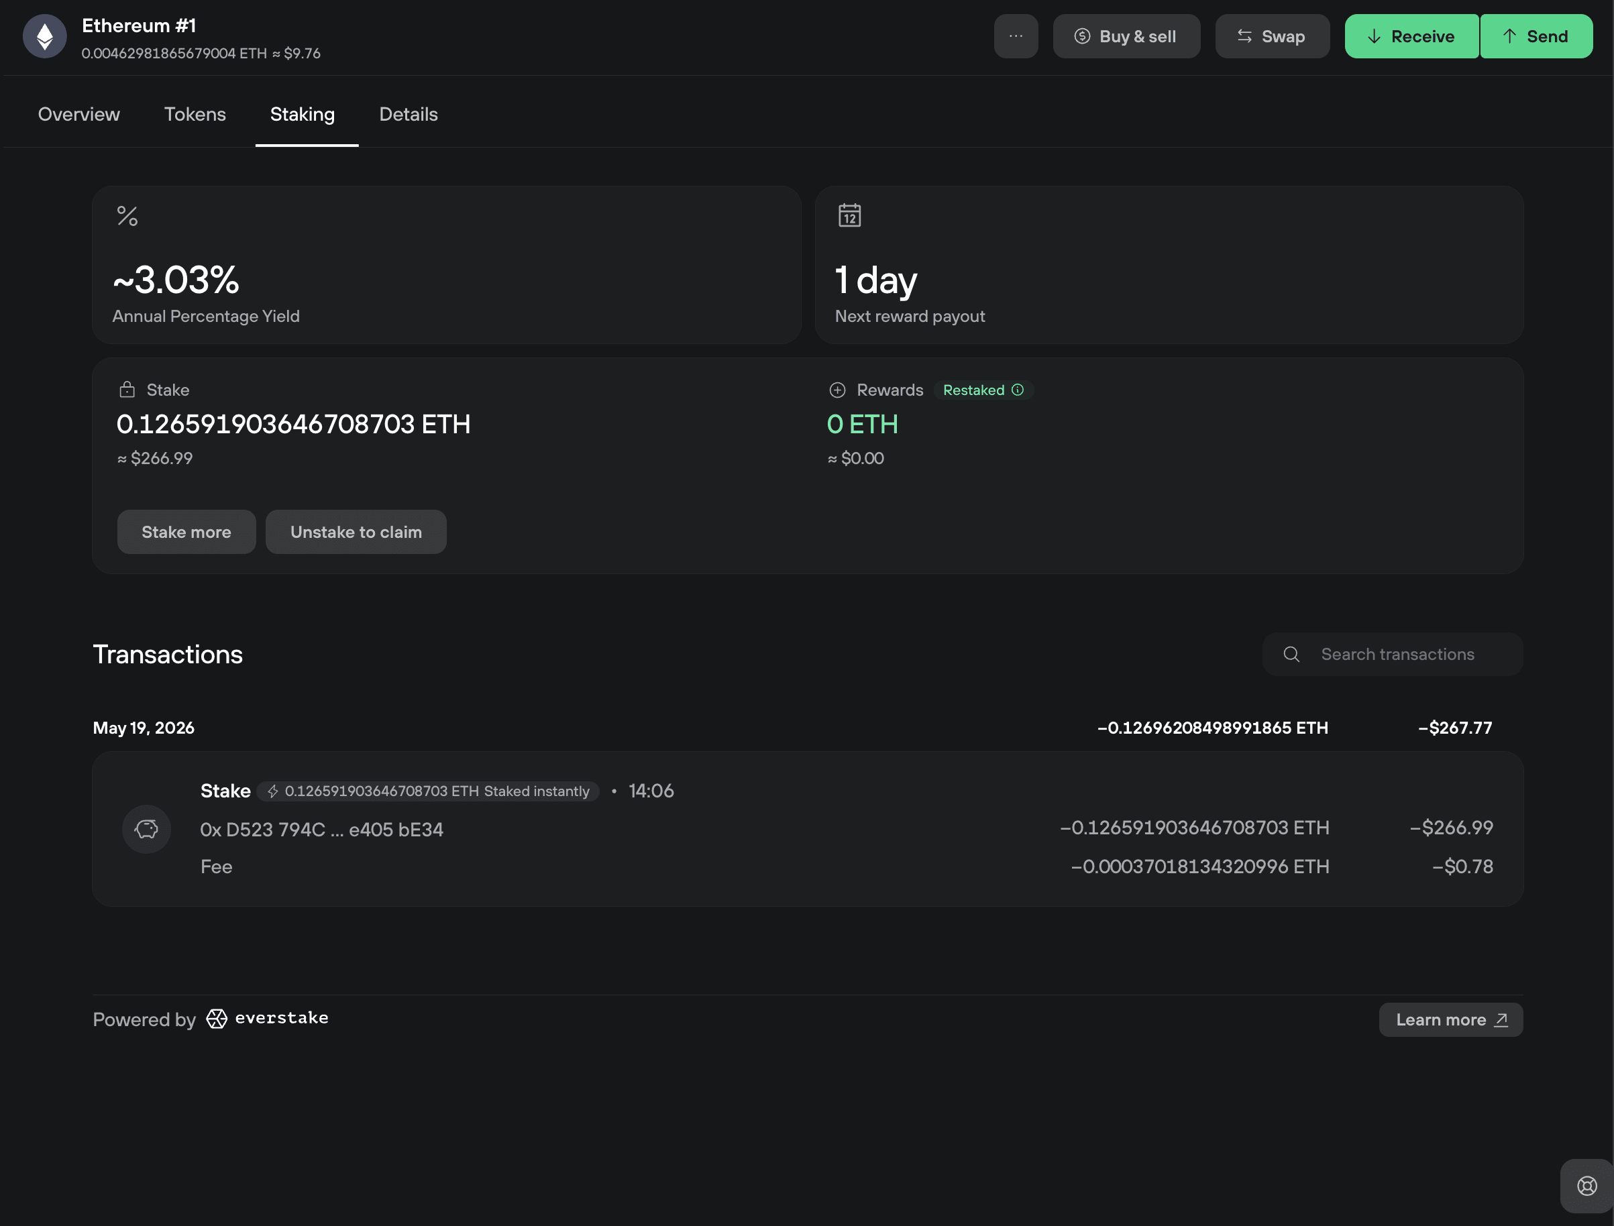Switch to the Tokens tab
This screenshot has height=1226, width=1614.
(195, 115)
